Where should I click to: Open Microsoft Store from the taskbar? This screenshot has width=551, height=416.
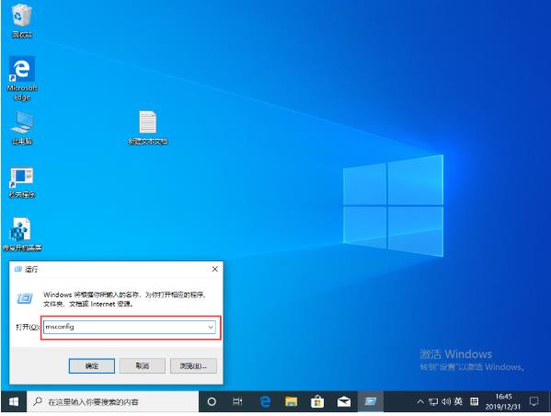click(x=317, y=401)
